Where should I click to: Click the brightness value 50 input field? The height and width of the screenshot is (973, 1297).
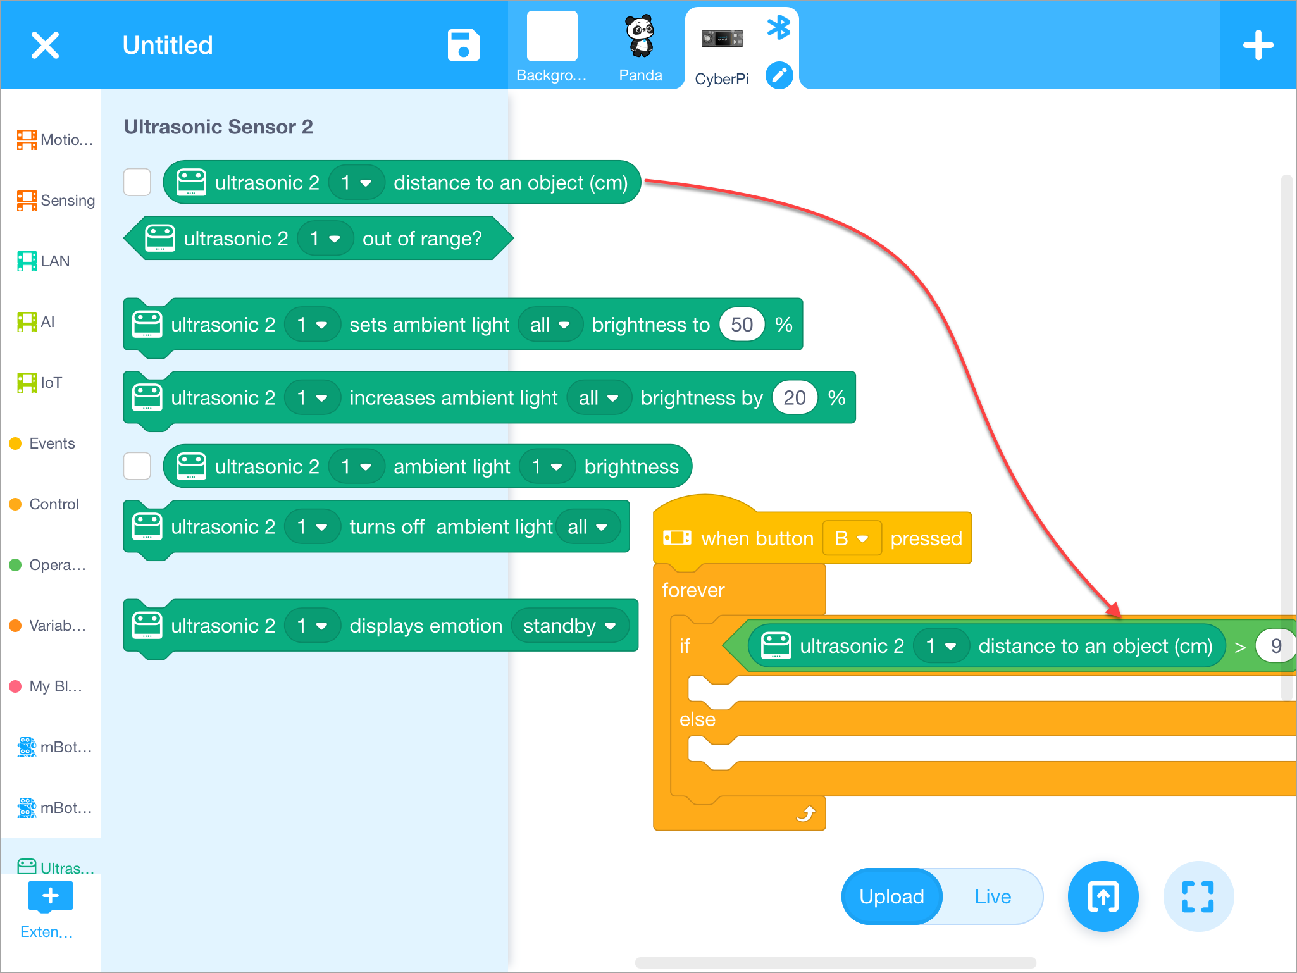point(742,325)
